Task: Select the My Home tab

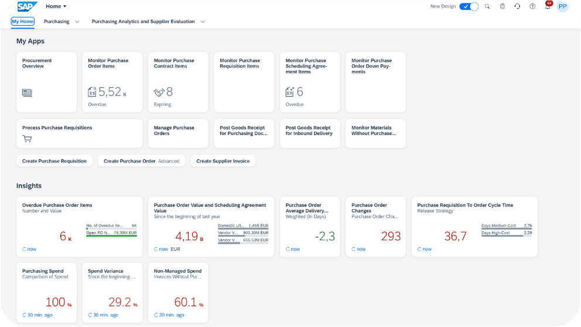Action: click(23, 22)
